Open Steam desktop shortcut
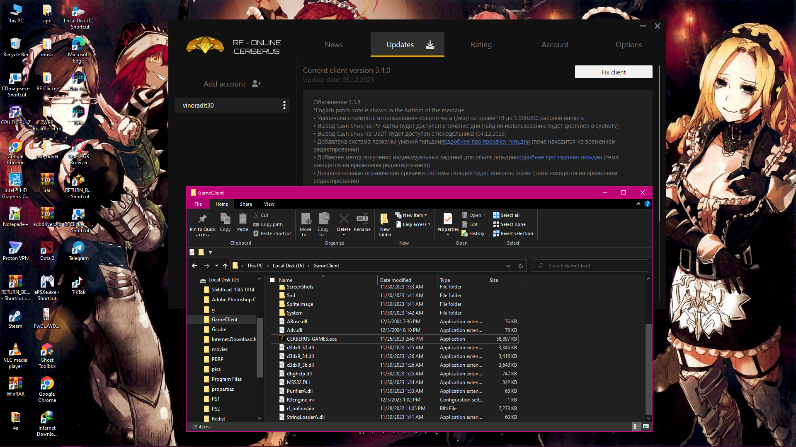 point(16,319)
